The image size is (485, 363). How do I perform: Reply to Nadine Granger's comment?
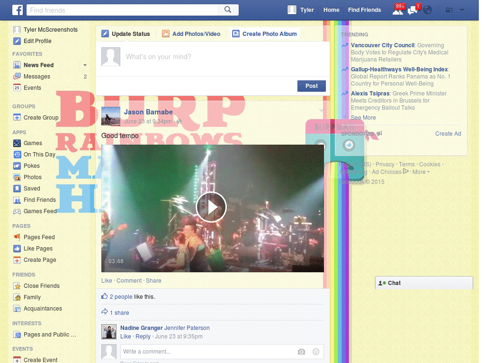point(143,337)
